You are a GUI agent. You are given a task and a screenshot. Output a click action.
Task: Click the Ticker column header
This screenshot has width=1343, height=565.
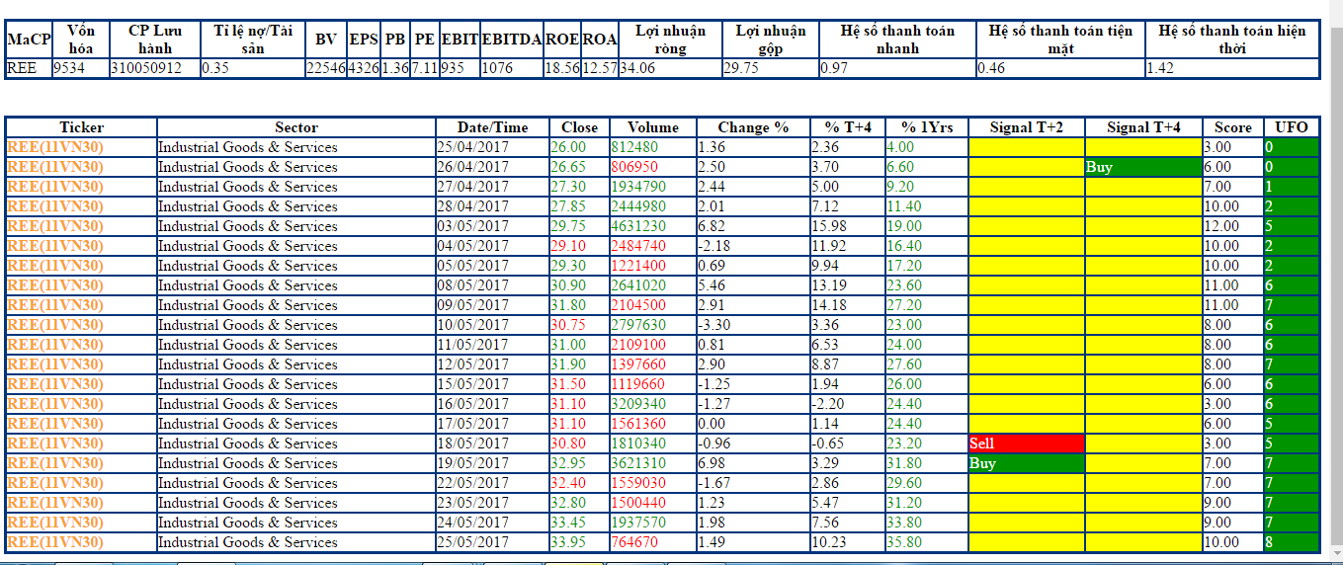81,127
